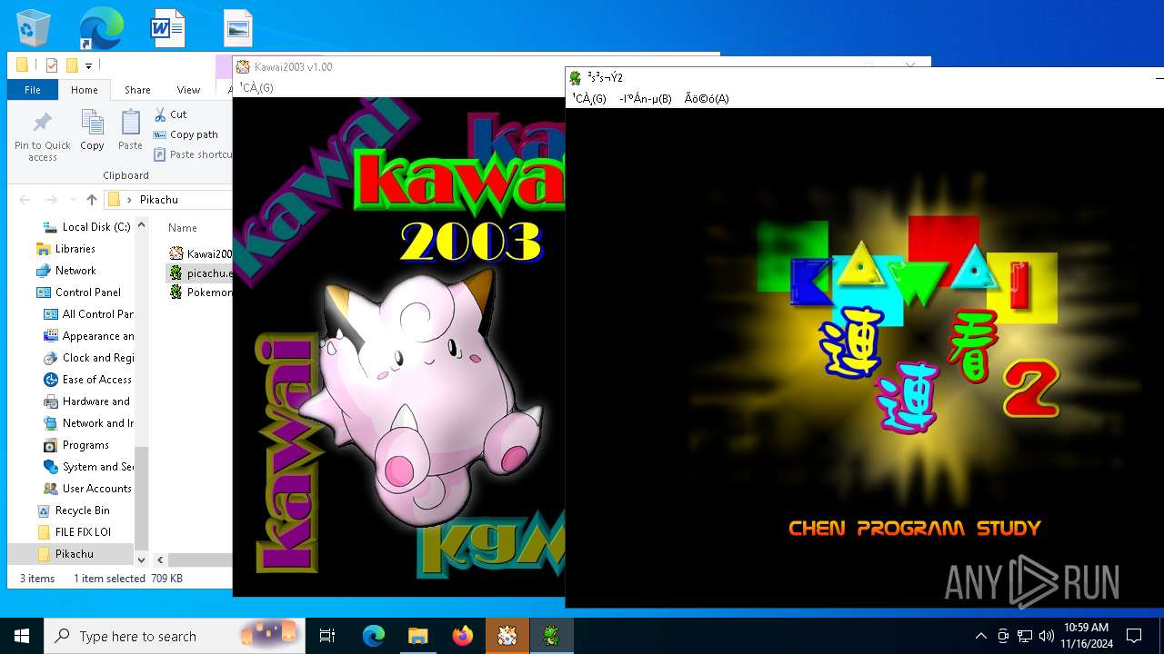
Task: Select the Kawai2003 file in the list
Action: [x=201, y=253]
